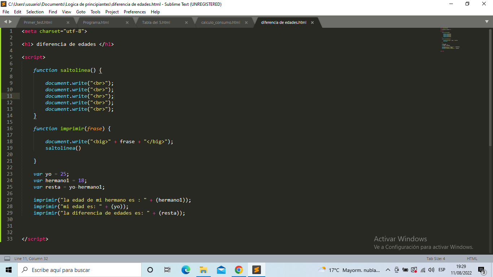The image size is (493, 277).
Task: Open the Selection menu
Action: [x=35, y=12]
